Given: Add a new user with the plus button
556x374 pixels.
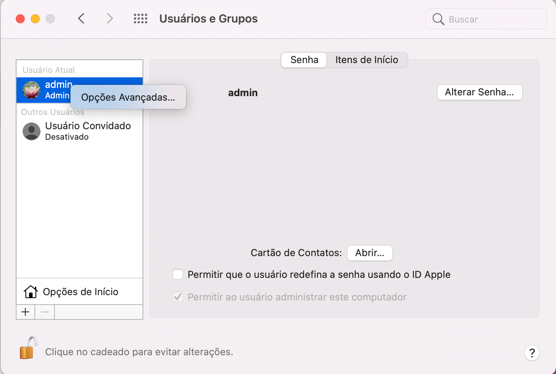Looking at the screenshot, I should 25,312.
